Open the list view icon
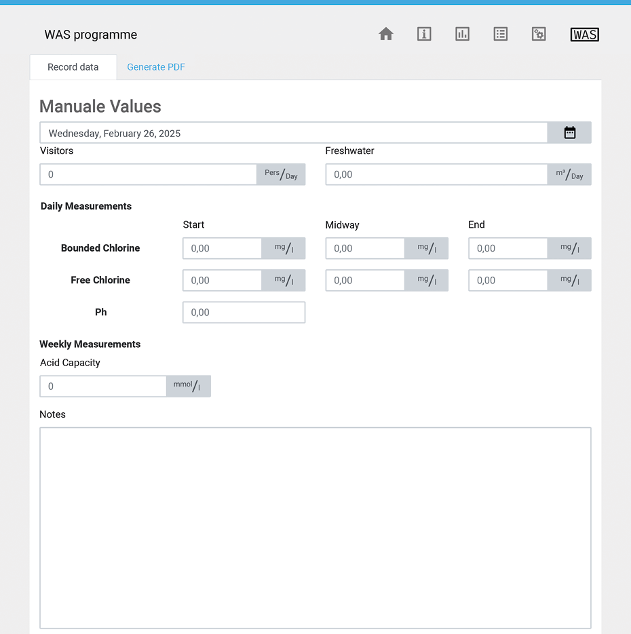Viewport: 631px width, 634px height. [x=501, y=35]
